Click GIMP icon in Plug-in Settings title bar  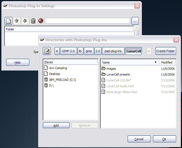point(5,6)
